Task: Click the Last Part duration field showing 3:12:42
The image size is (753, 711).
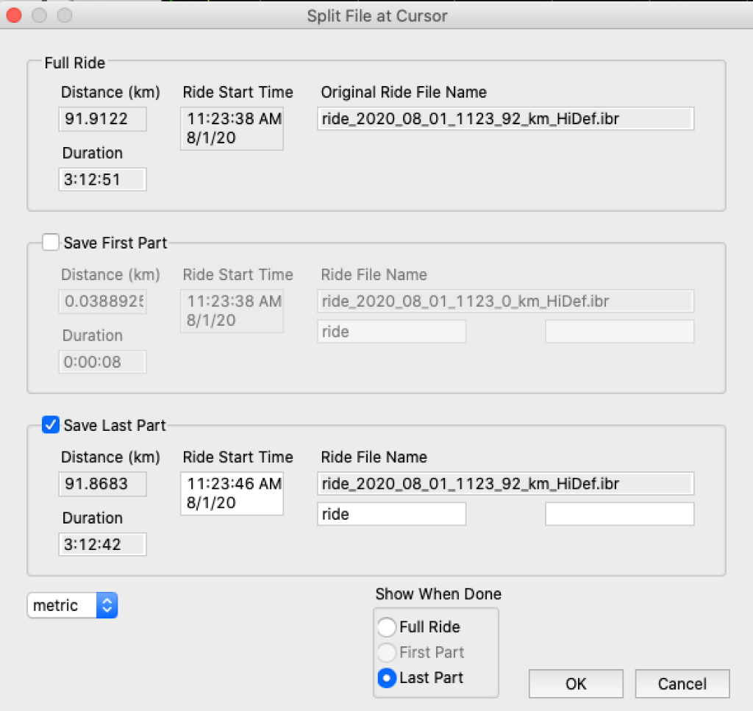Action: (102, 544)
